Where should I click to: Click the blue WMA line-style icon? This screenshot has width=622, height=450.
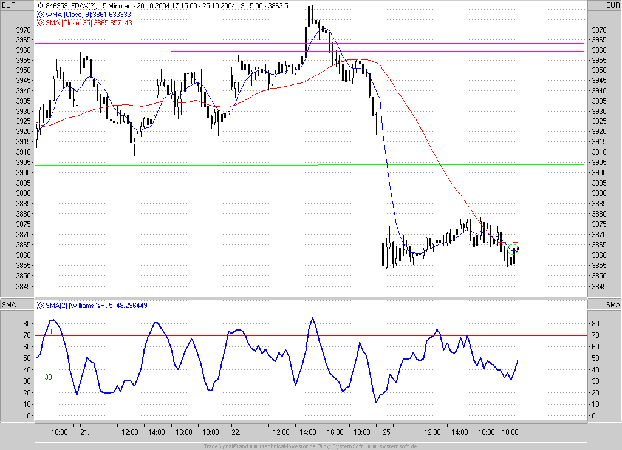40,14
